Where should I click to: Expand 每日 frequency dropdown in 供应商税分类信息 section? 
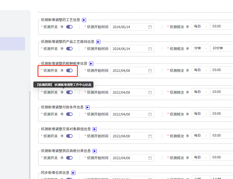pos(201,157)
